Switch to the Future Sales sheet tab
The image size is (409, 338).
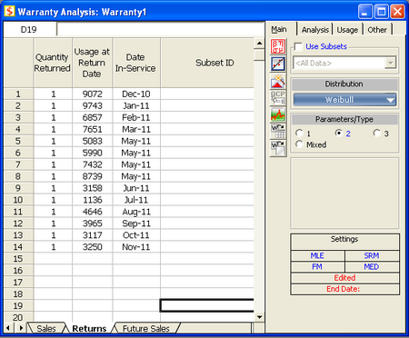pos(145,328)
